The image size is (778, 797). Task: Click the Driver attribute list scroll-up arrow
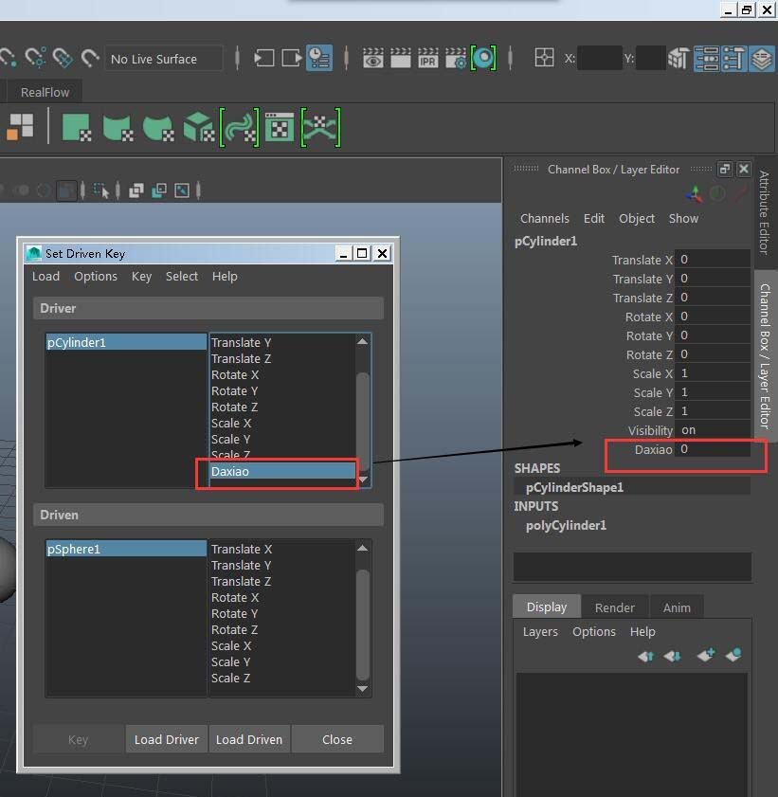(362, 341)
